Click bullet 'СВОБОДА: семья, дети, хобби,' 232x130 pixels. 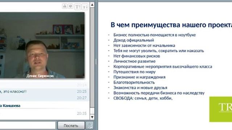pos(143,98)
